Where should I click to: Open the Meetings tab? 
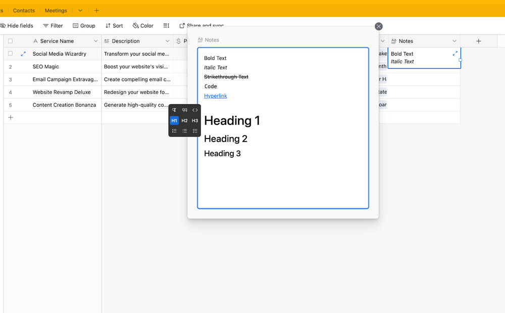pos(56,10)
